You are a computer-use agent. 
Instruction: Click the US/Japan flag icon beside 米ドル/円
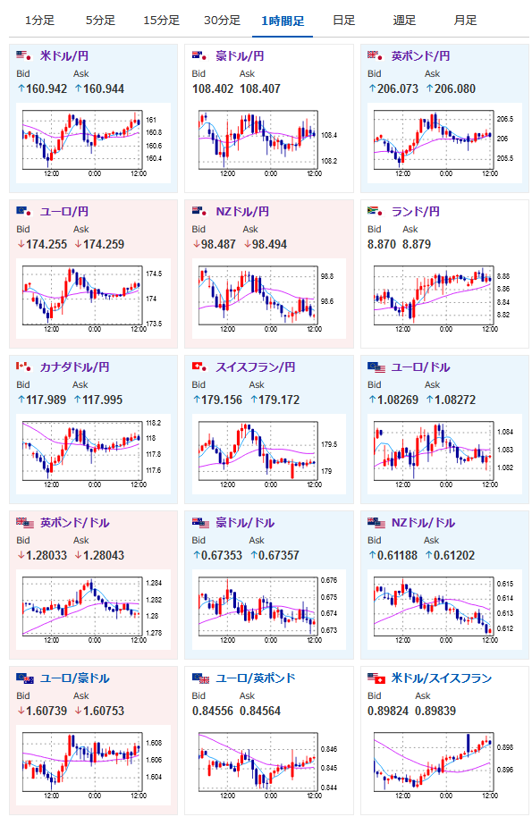[24, 55]
